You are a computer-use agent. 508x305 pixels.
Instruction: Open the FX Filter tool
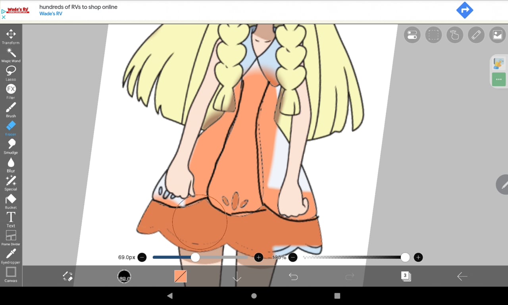click(x=11, y=91)
